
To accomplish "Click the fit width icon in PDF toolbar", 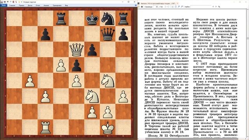I will point(172,7).
